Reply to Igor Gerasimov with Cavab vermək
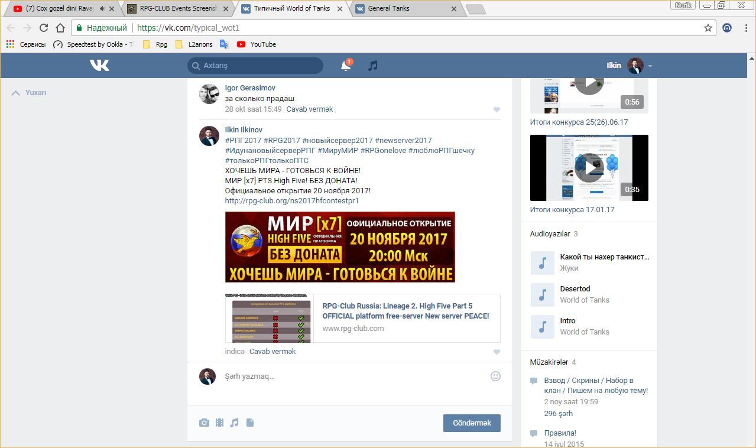The width and height of the screenshot is (756, 448). [310, 109]
